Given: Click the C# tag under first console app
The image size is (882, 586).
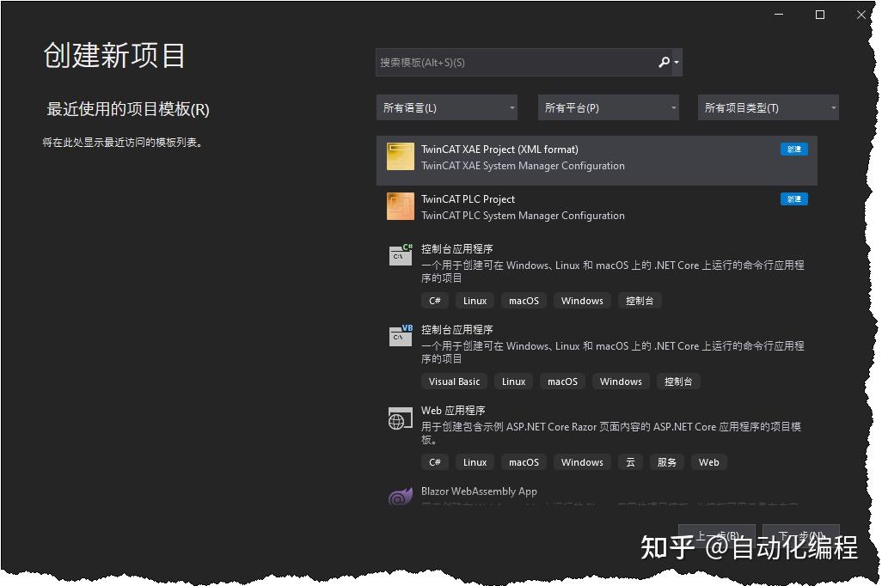Looking at the screenshot, I should [x=435, y=301].
